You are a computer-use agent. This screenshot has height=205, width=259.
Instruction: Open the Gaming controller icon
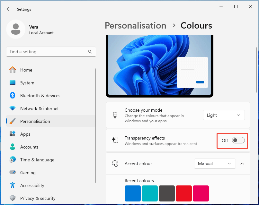(x=13, y=173)
